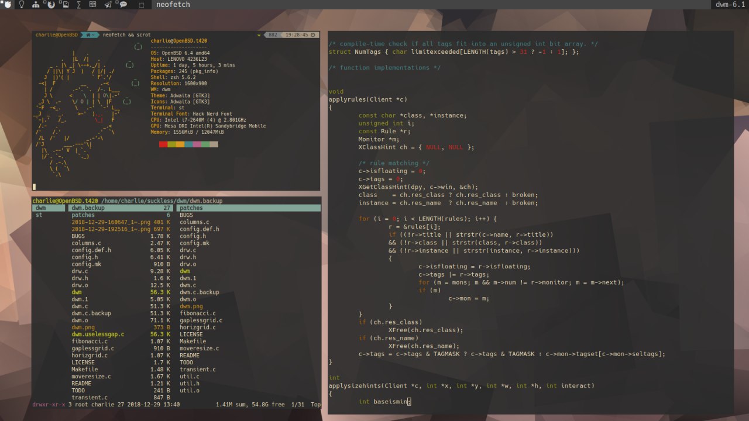Screen dimensions: 749x421
Task: Click the "54.8G free" ranger status text
Action: pos(267,405)
